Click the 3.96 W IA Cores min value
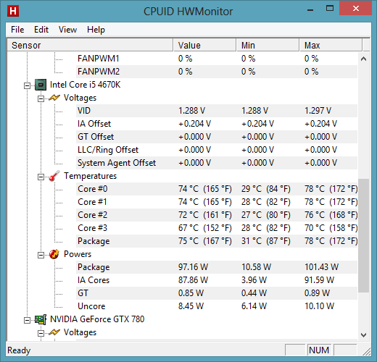This screenshot has width=377, height=362. point(254,280)
